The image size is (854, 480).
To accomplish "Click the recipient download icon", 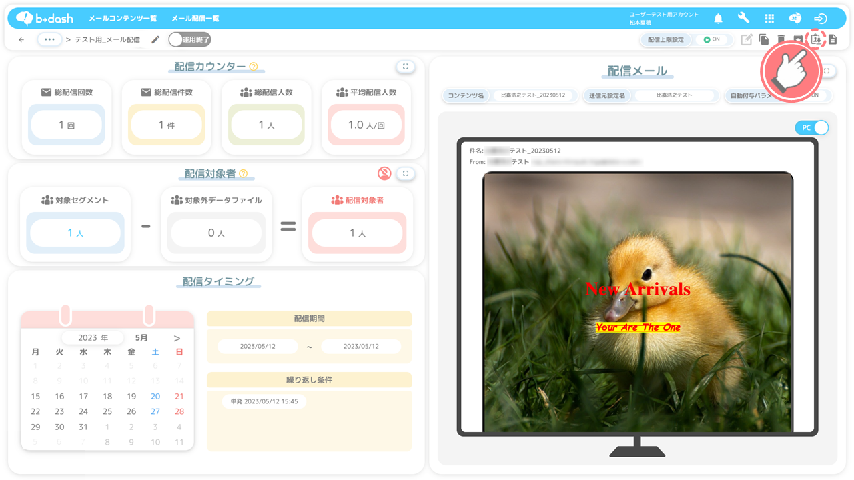I will [816, 39].
